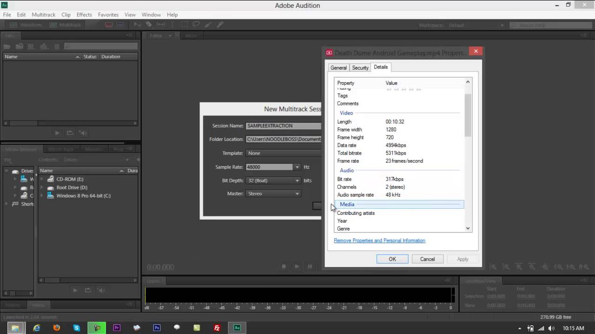Switch to General tab in Properties
The width and height of the screenshot is (595, 334).
click(338, 68)
